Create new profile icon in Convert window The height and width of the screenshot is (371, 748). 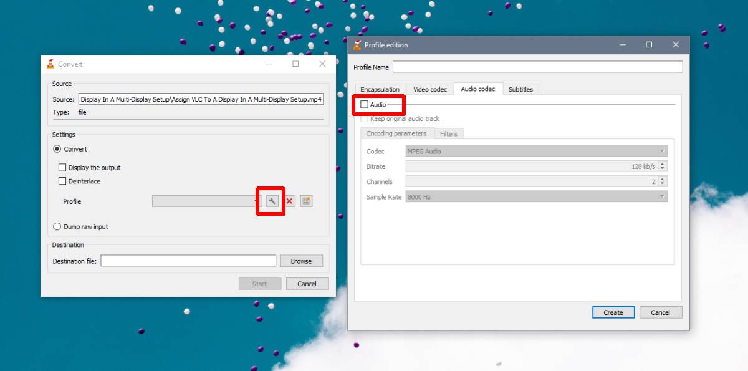[x=306, y=201]
